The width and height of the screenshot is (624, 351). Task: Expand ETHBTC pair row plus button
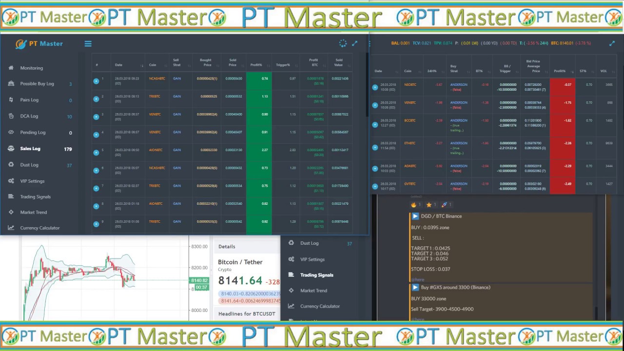point(375,148)
